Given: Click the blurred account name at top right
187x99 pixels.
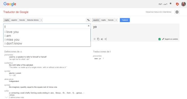Looking at the screenshot, I should pos(163,4).
